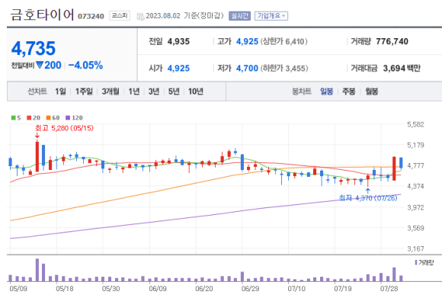The image size is (442, 298).
Task: Click the 상한가 6,410 text
Action: (x=283, y=41)
